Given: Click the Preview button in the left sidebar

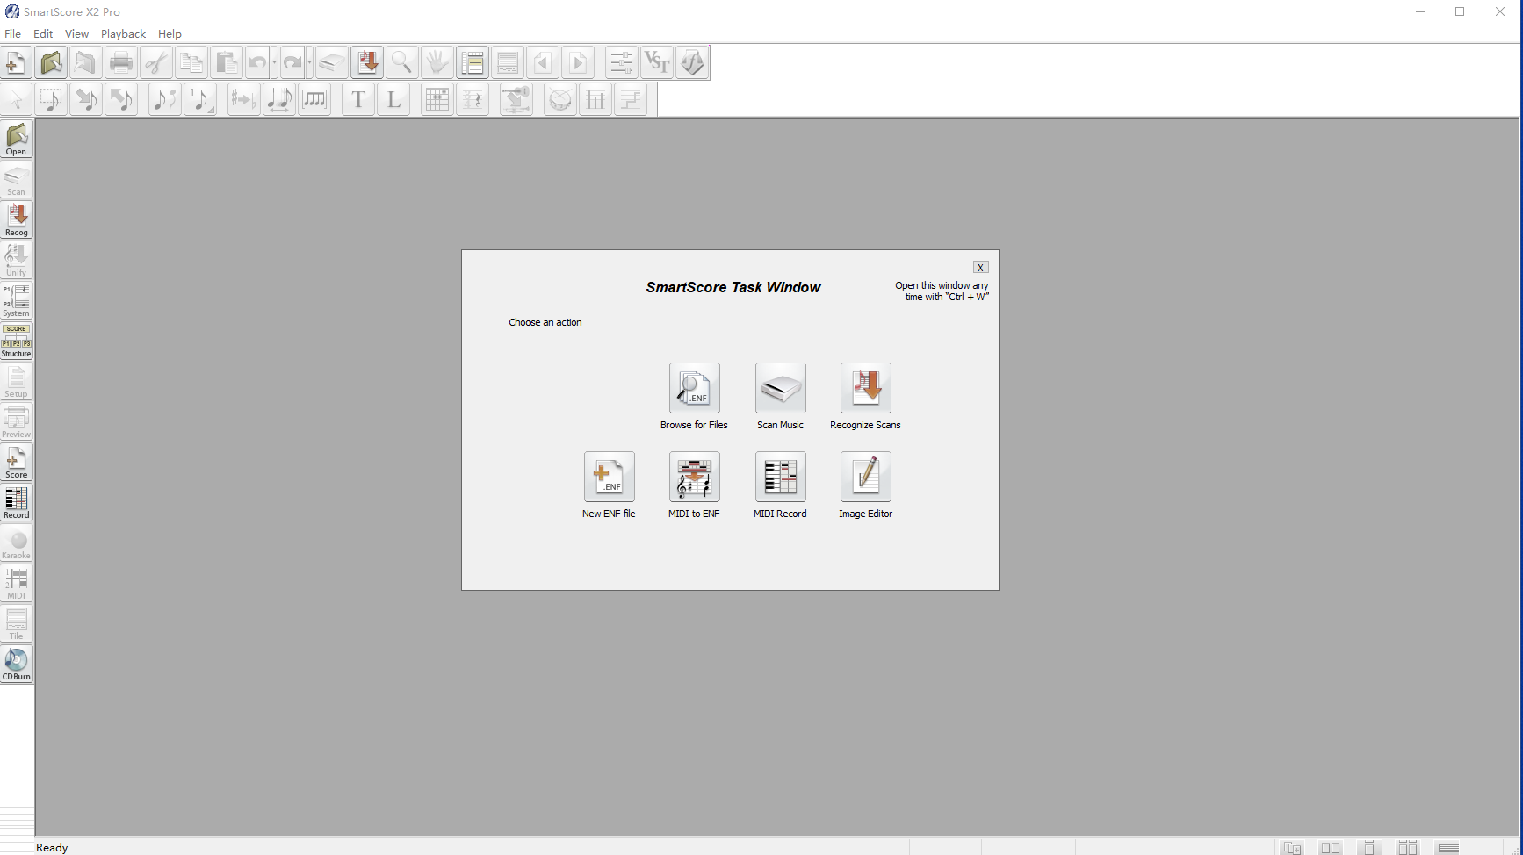Looking at the screenshot, I should (17, 421).
